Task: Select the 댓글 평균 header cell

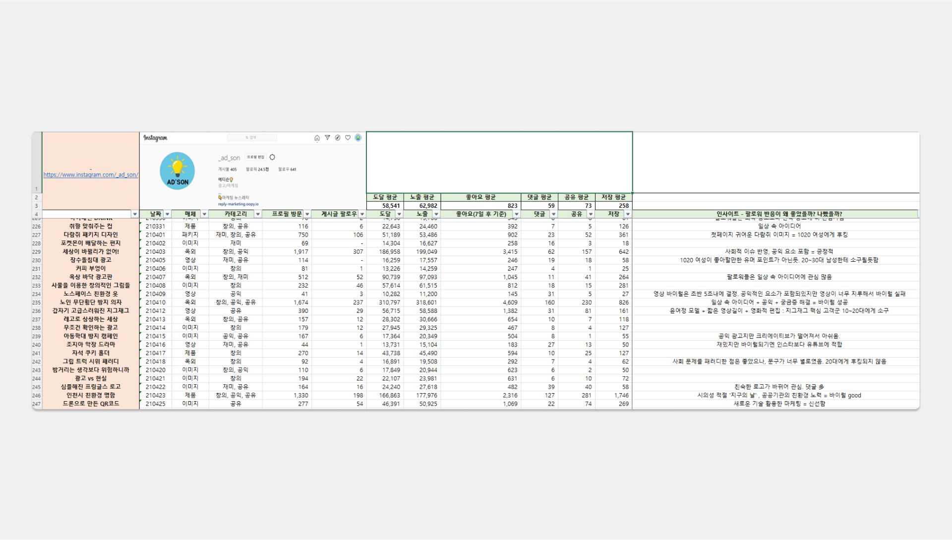Action: point(539,197)
